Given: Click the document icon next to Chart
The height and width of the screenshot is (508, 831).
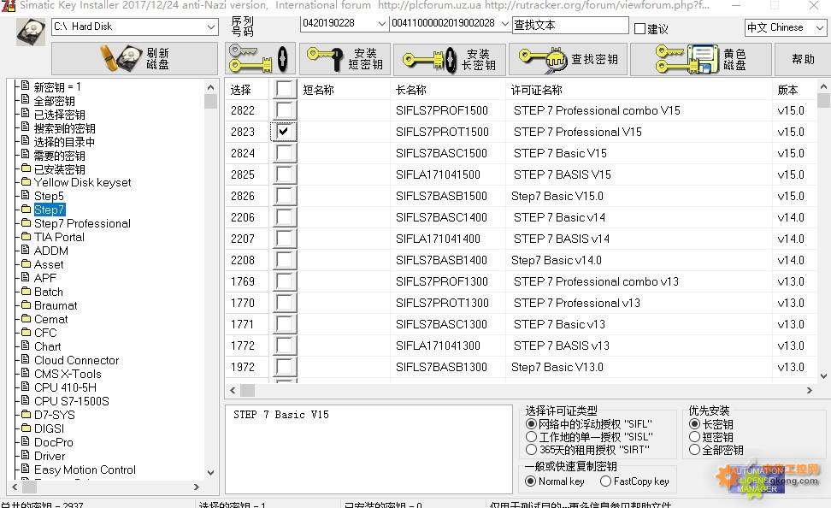Looking at the screenshot, I should coord(25,346).
